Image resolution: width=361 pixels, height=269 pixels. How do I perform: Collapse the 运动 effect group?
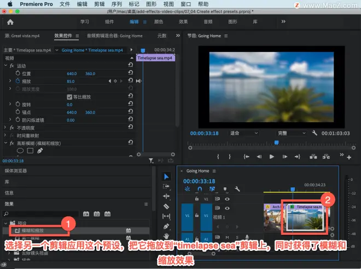5,66
